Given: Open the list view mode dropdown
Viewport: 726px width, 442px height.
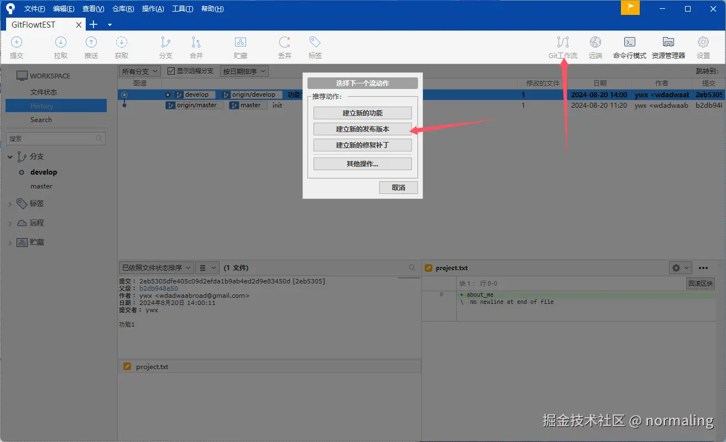Looking at the screenshot, I should [x=208, y=267].
